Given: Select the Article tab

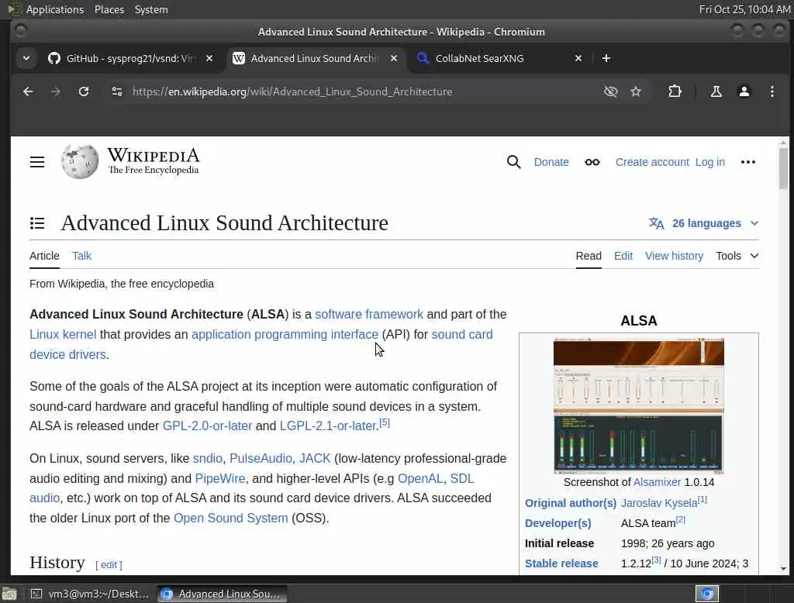Looking at the screenshot, I should [x=44, y=256].
